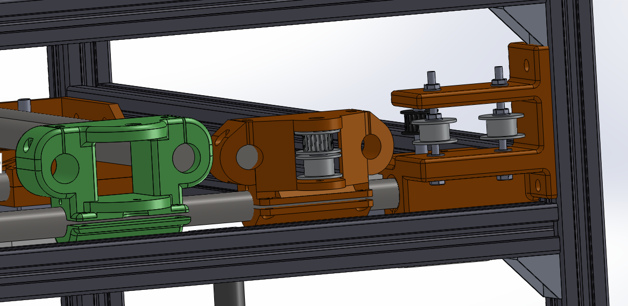Viewport: 628px width, 306px height.
Task: Select the lower mounting hole of the right bracket
Action: point(538,186)
